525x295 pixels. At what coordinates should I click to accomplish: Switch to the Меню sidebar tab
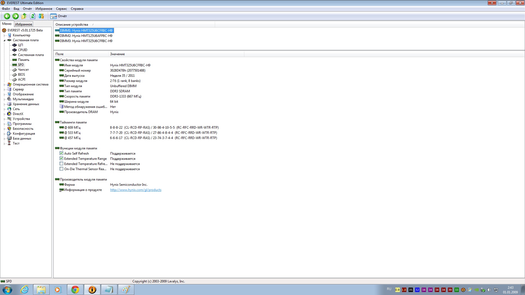[x=7, y=24]
